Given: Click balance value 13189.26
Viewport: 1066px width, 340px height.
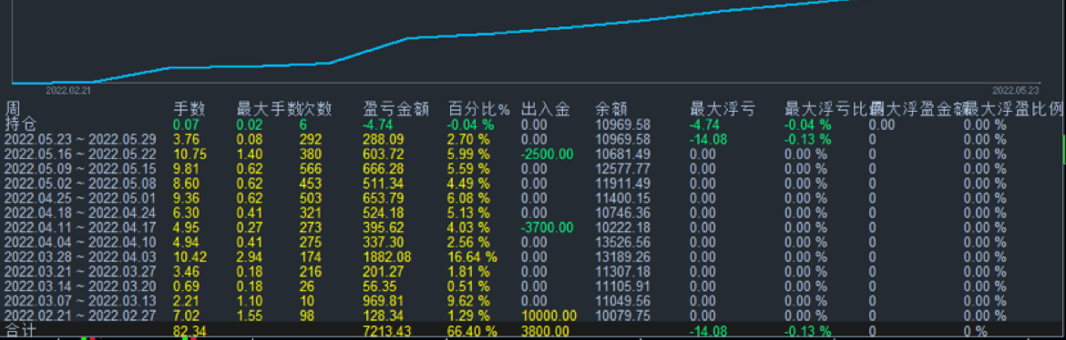Looking at the screenshot, I should pyautogui.click(x=622, y=257).
